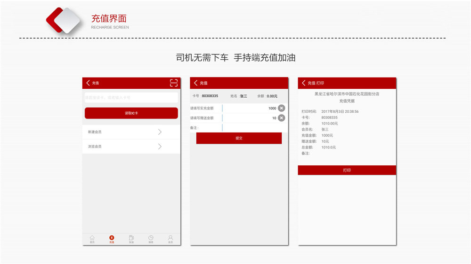Click the headline 司机无需下车 手持端充值加油
471x264 pixels.
click(236, 57)
